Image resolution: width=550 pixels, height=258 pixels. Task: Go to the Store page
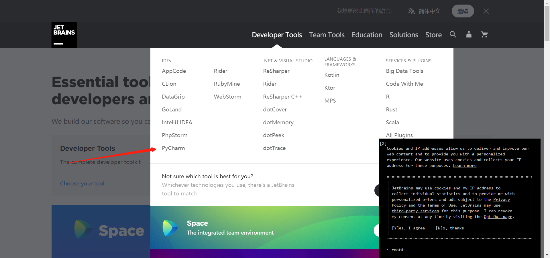pyautogui.click(x=433, y=35)
